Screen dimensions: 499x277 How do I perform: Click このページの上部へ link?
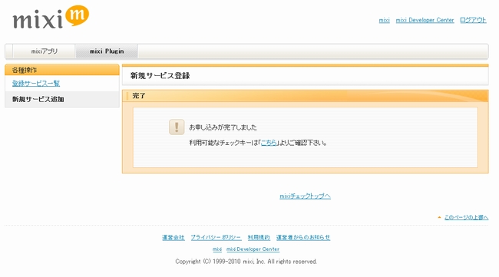click(x=466, y=217)
